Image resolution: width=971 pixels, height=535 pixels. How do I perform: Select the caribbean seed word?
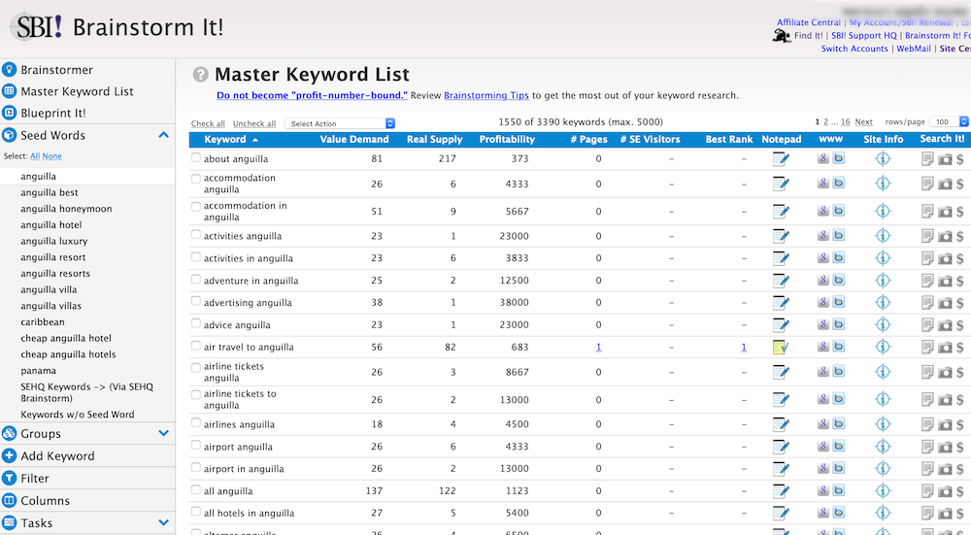click(x=43, y=322)
